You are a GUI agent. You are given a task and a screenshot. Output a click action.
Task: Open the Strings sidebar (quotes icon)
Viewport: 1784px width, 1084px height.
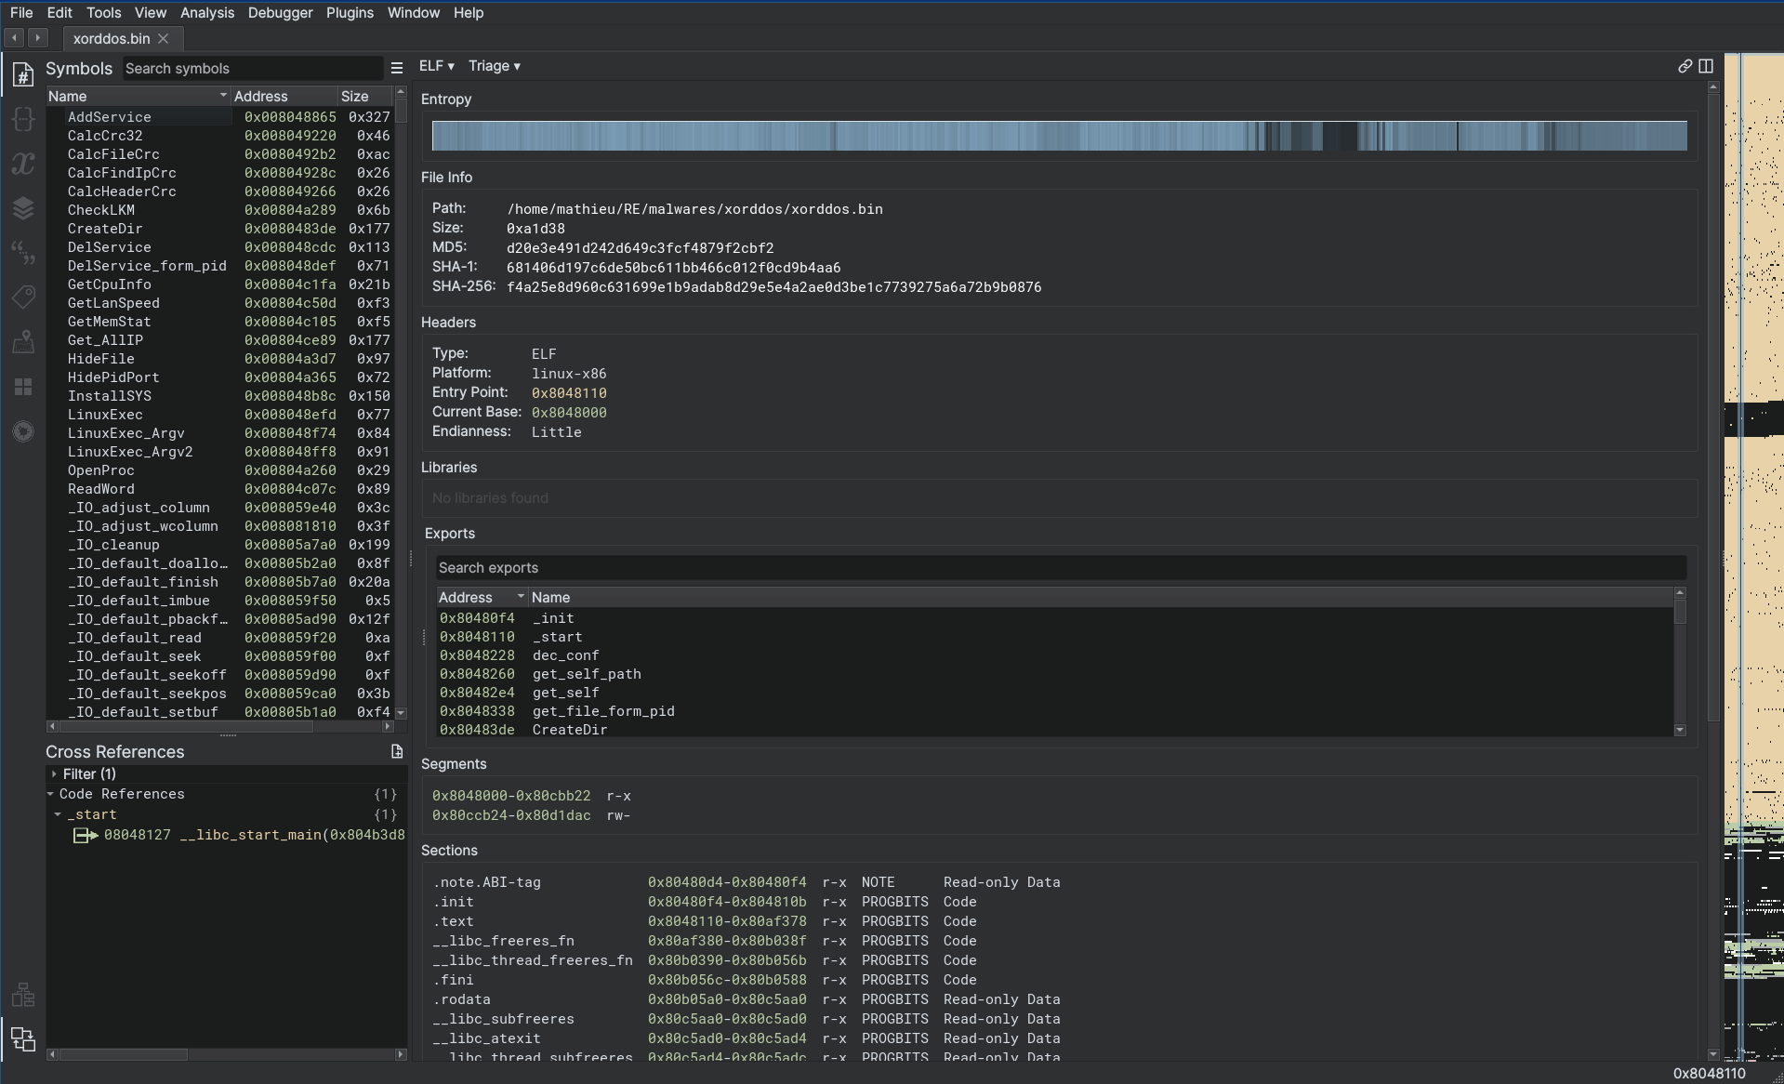[23, 252]
